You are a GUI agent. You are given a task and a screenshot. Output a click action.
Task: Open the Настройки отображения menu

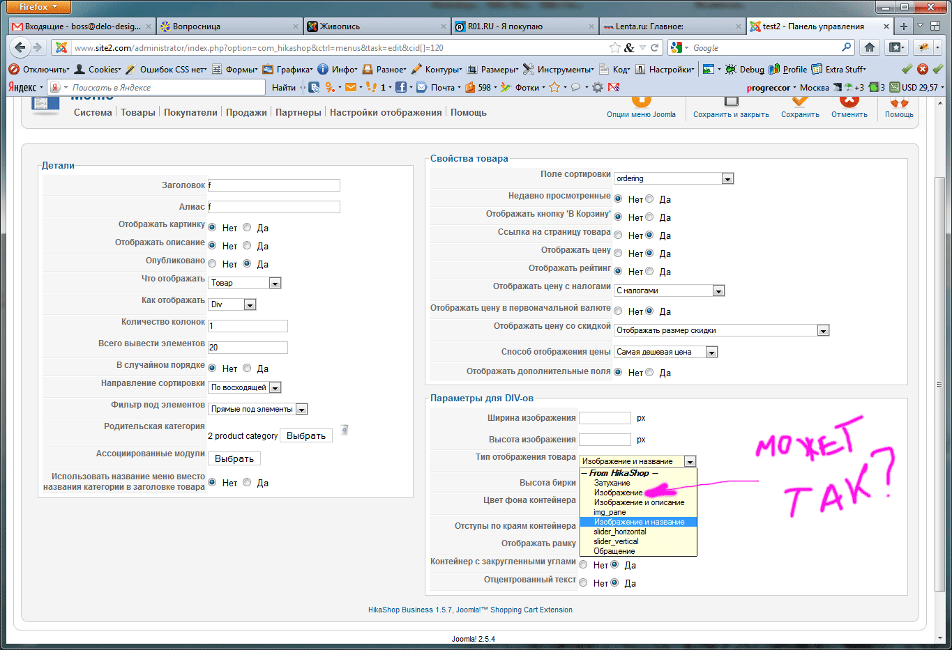pyautogui.click(x=386, y=112)
